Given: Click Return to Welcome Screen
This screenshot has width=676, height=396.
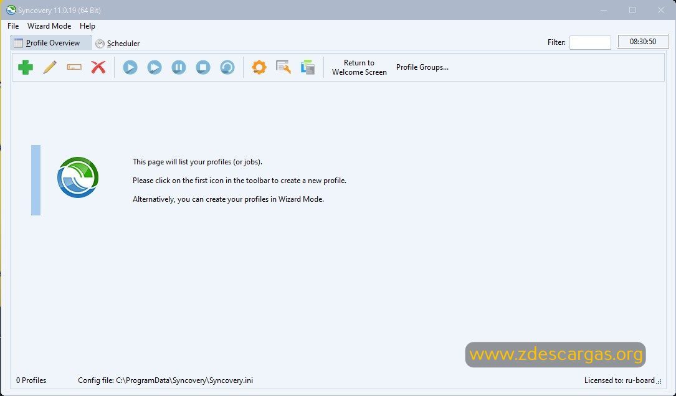Looking at the screenshot, I should 359,68.
